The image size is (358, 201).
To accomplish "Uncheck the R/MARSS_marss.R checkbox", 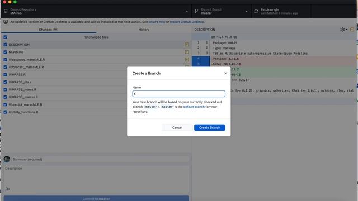I will [x=5, y=89].
